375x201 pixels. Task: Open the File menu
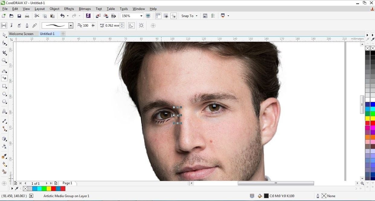tap(5, 9)
